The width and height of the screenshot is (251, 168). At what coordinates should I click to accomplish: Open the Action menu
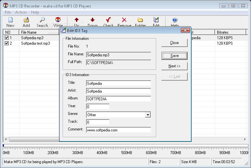coord(21,12)
